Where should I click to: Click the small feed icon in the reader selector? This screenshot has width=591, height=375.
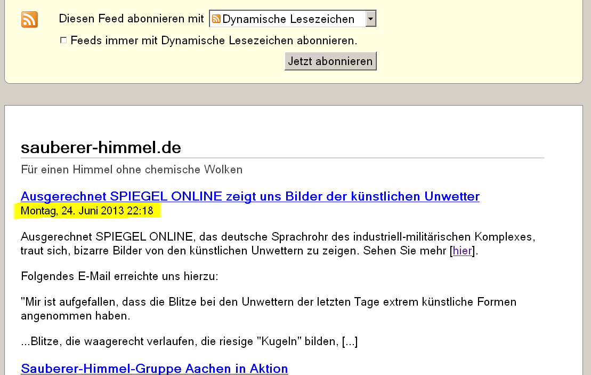[216, 19]
